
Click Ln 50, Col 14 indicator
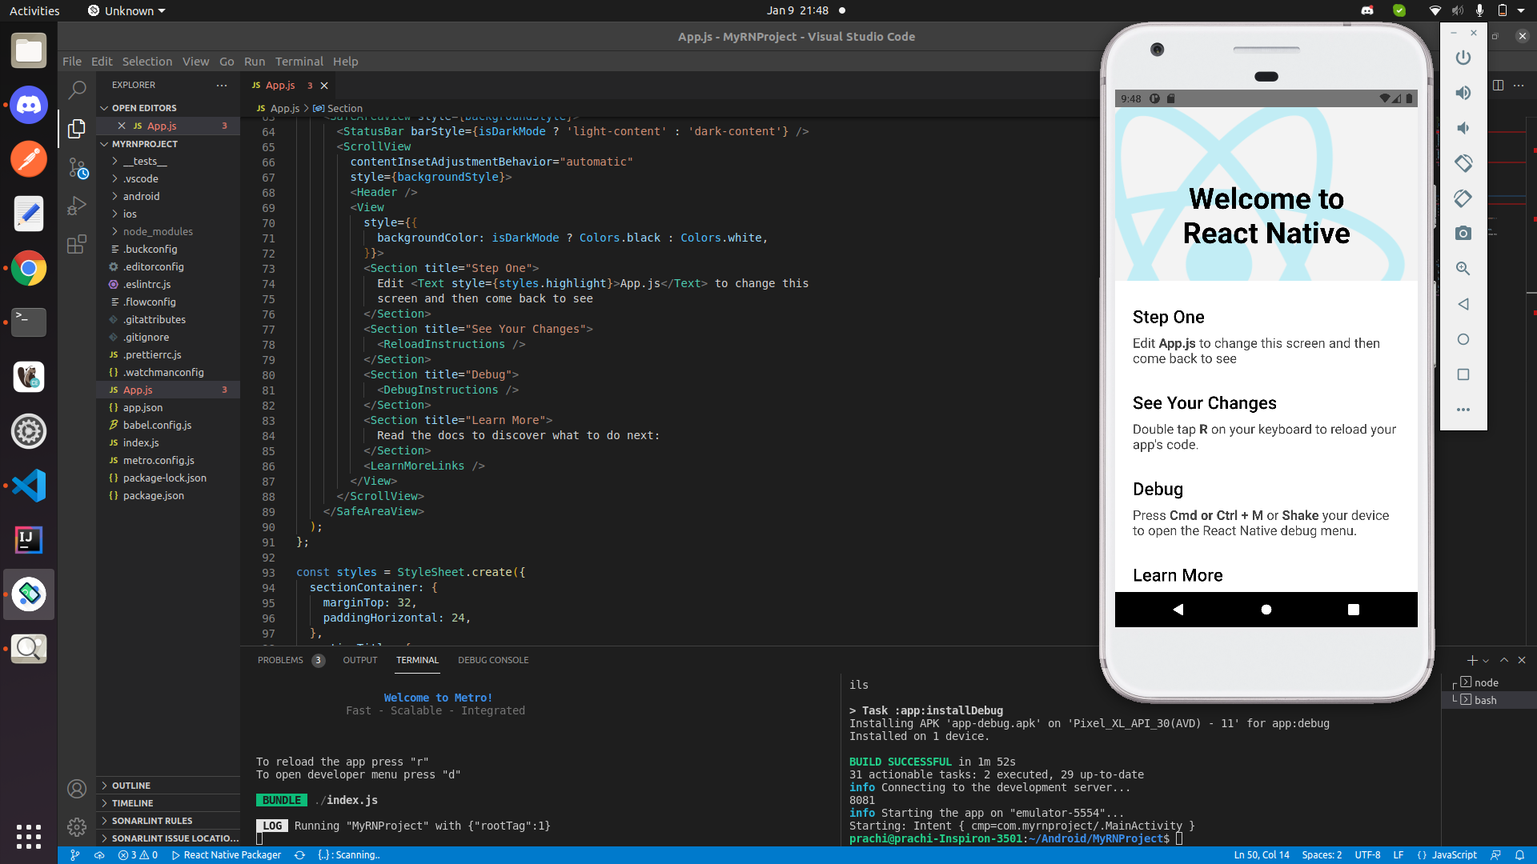pyautogui.click(x=1262, y=855)
